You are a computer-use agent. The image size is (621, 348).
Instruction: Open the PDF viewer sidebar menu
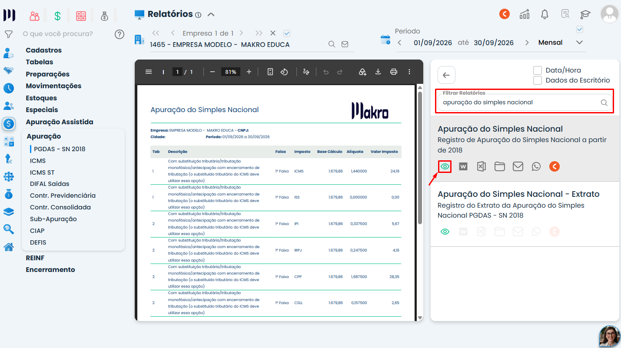(x=149, y=72)
